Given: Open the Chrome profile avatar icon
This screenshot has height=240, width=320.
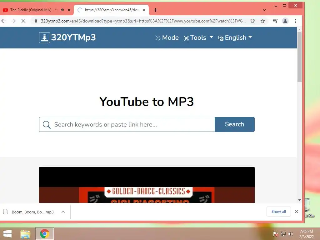Looking at the screenshot, I should tap(285, 21).
